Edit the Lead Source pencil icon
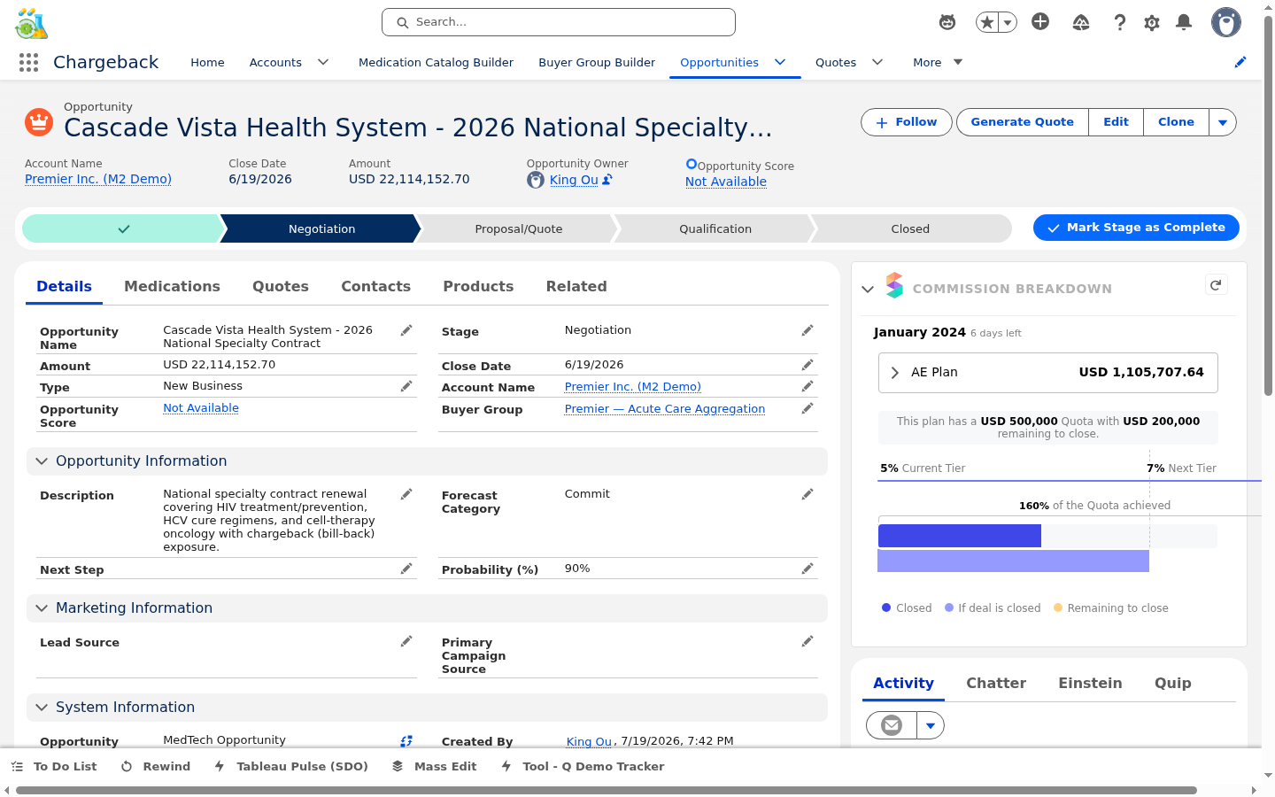 pyautogui.click(x=406, y=641)
